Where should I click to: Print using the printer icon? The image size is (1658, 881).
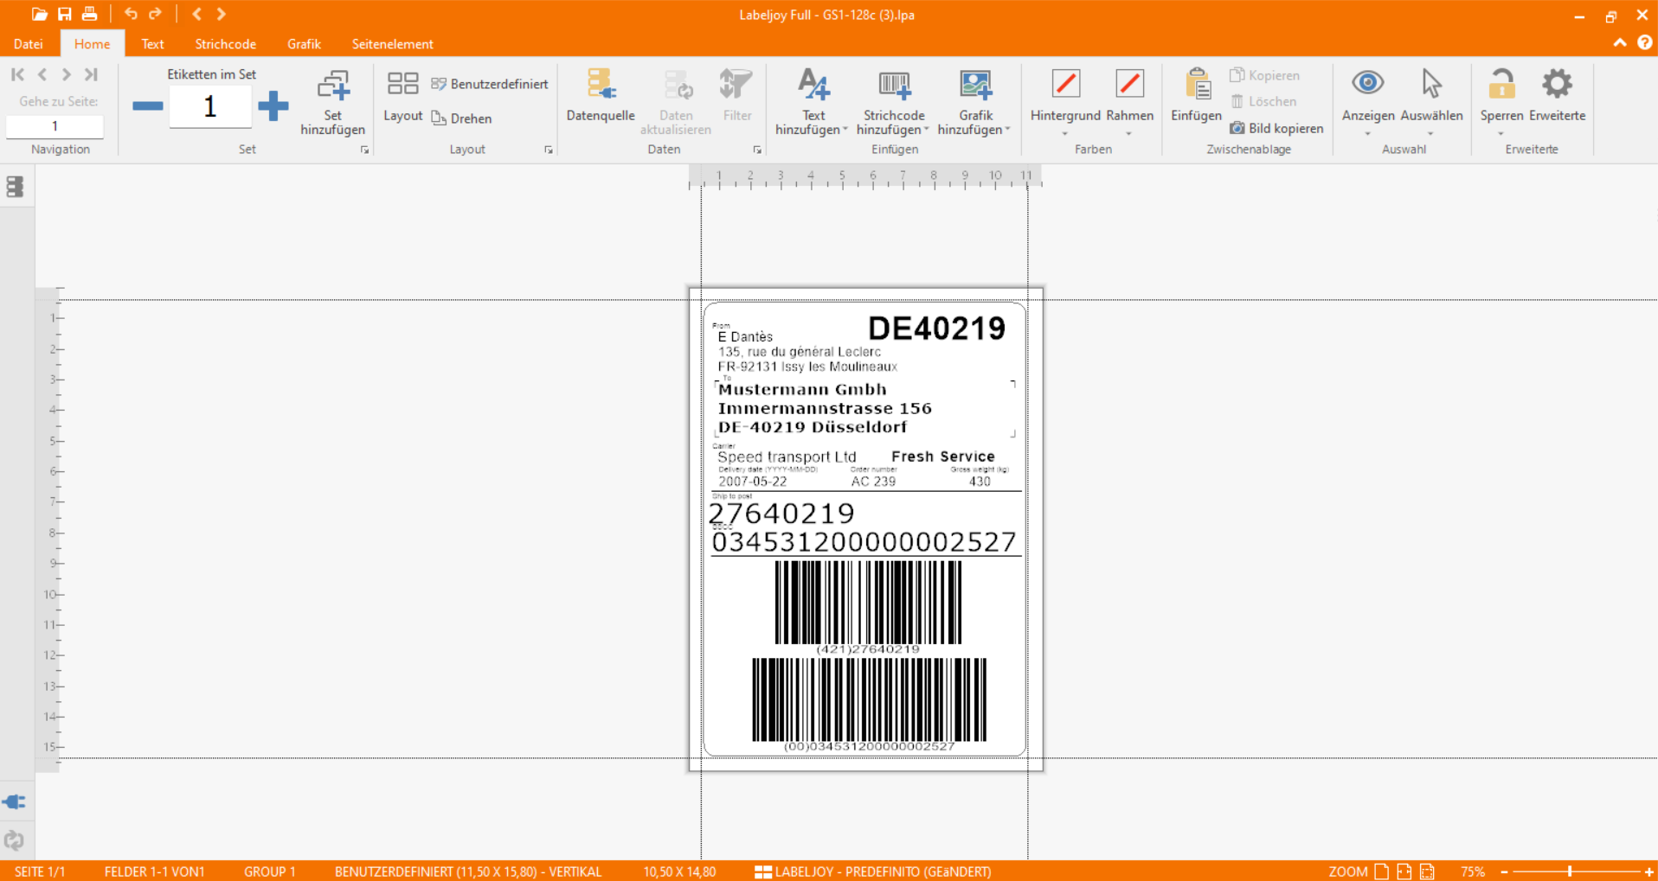tap(89, 14)
